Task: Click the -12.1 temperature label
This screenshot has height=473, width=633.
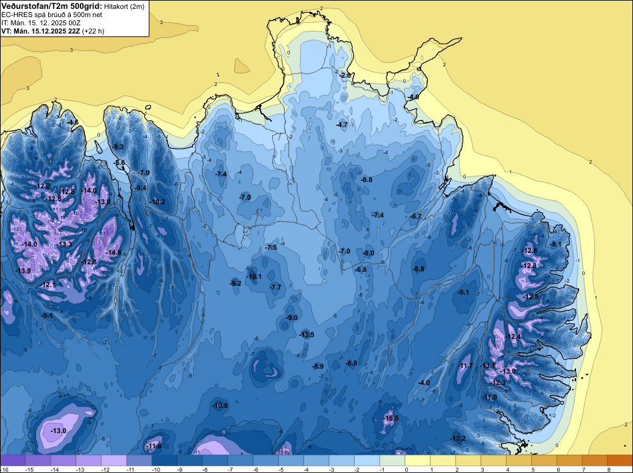Action: [x=47, y=285]
